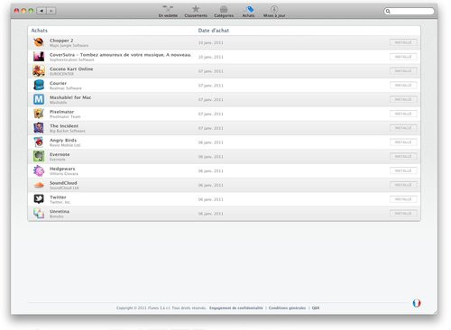Click Realmac Software developer name

(x=66, y=88)
